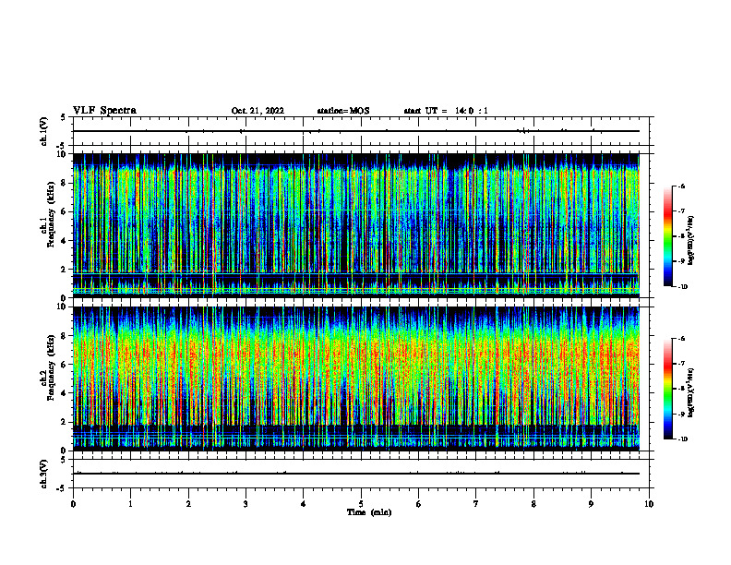Click the "5" volt tick on ch.3 axis
This screenshot has height=565, width=731.
[x=64, y=460]
